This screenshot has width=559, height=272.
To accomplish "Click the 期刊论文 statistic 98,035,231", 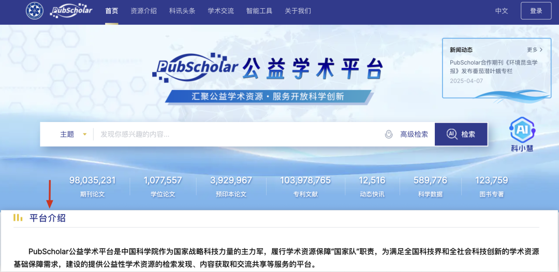I will point(92,187).
